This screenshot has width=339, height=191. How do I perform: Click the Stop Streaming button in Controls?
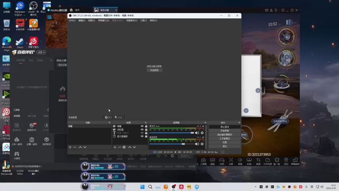coord(225,126)
